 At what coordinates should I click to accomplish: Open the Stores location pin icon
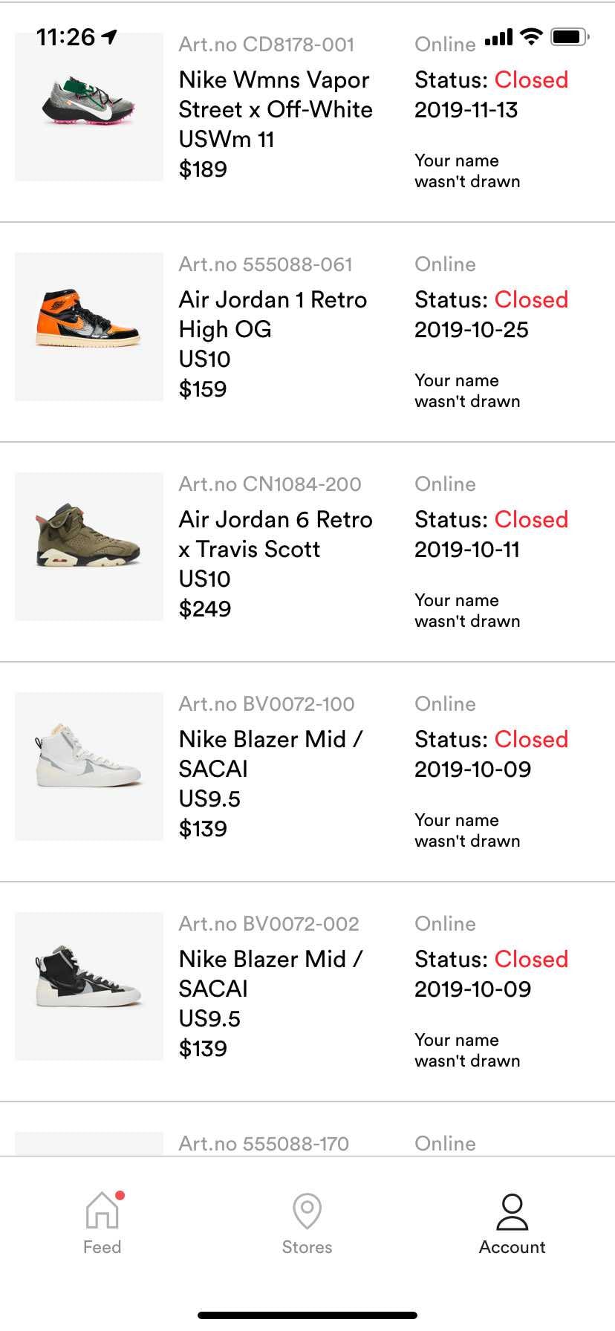[x=307, y=1211]
